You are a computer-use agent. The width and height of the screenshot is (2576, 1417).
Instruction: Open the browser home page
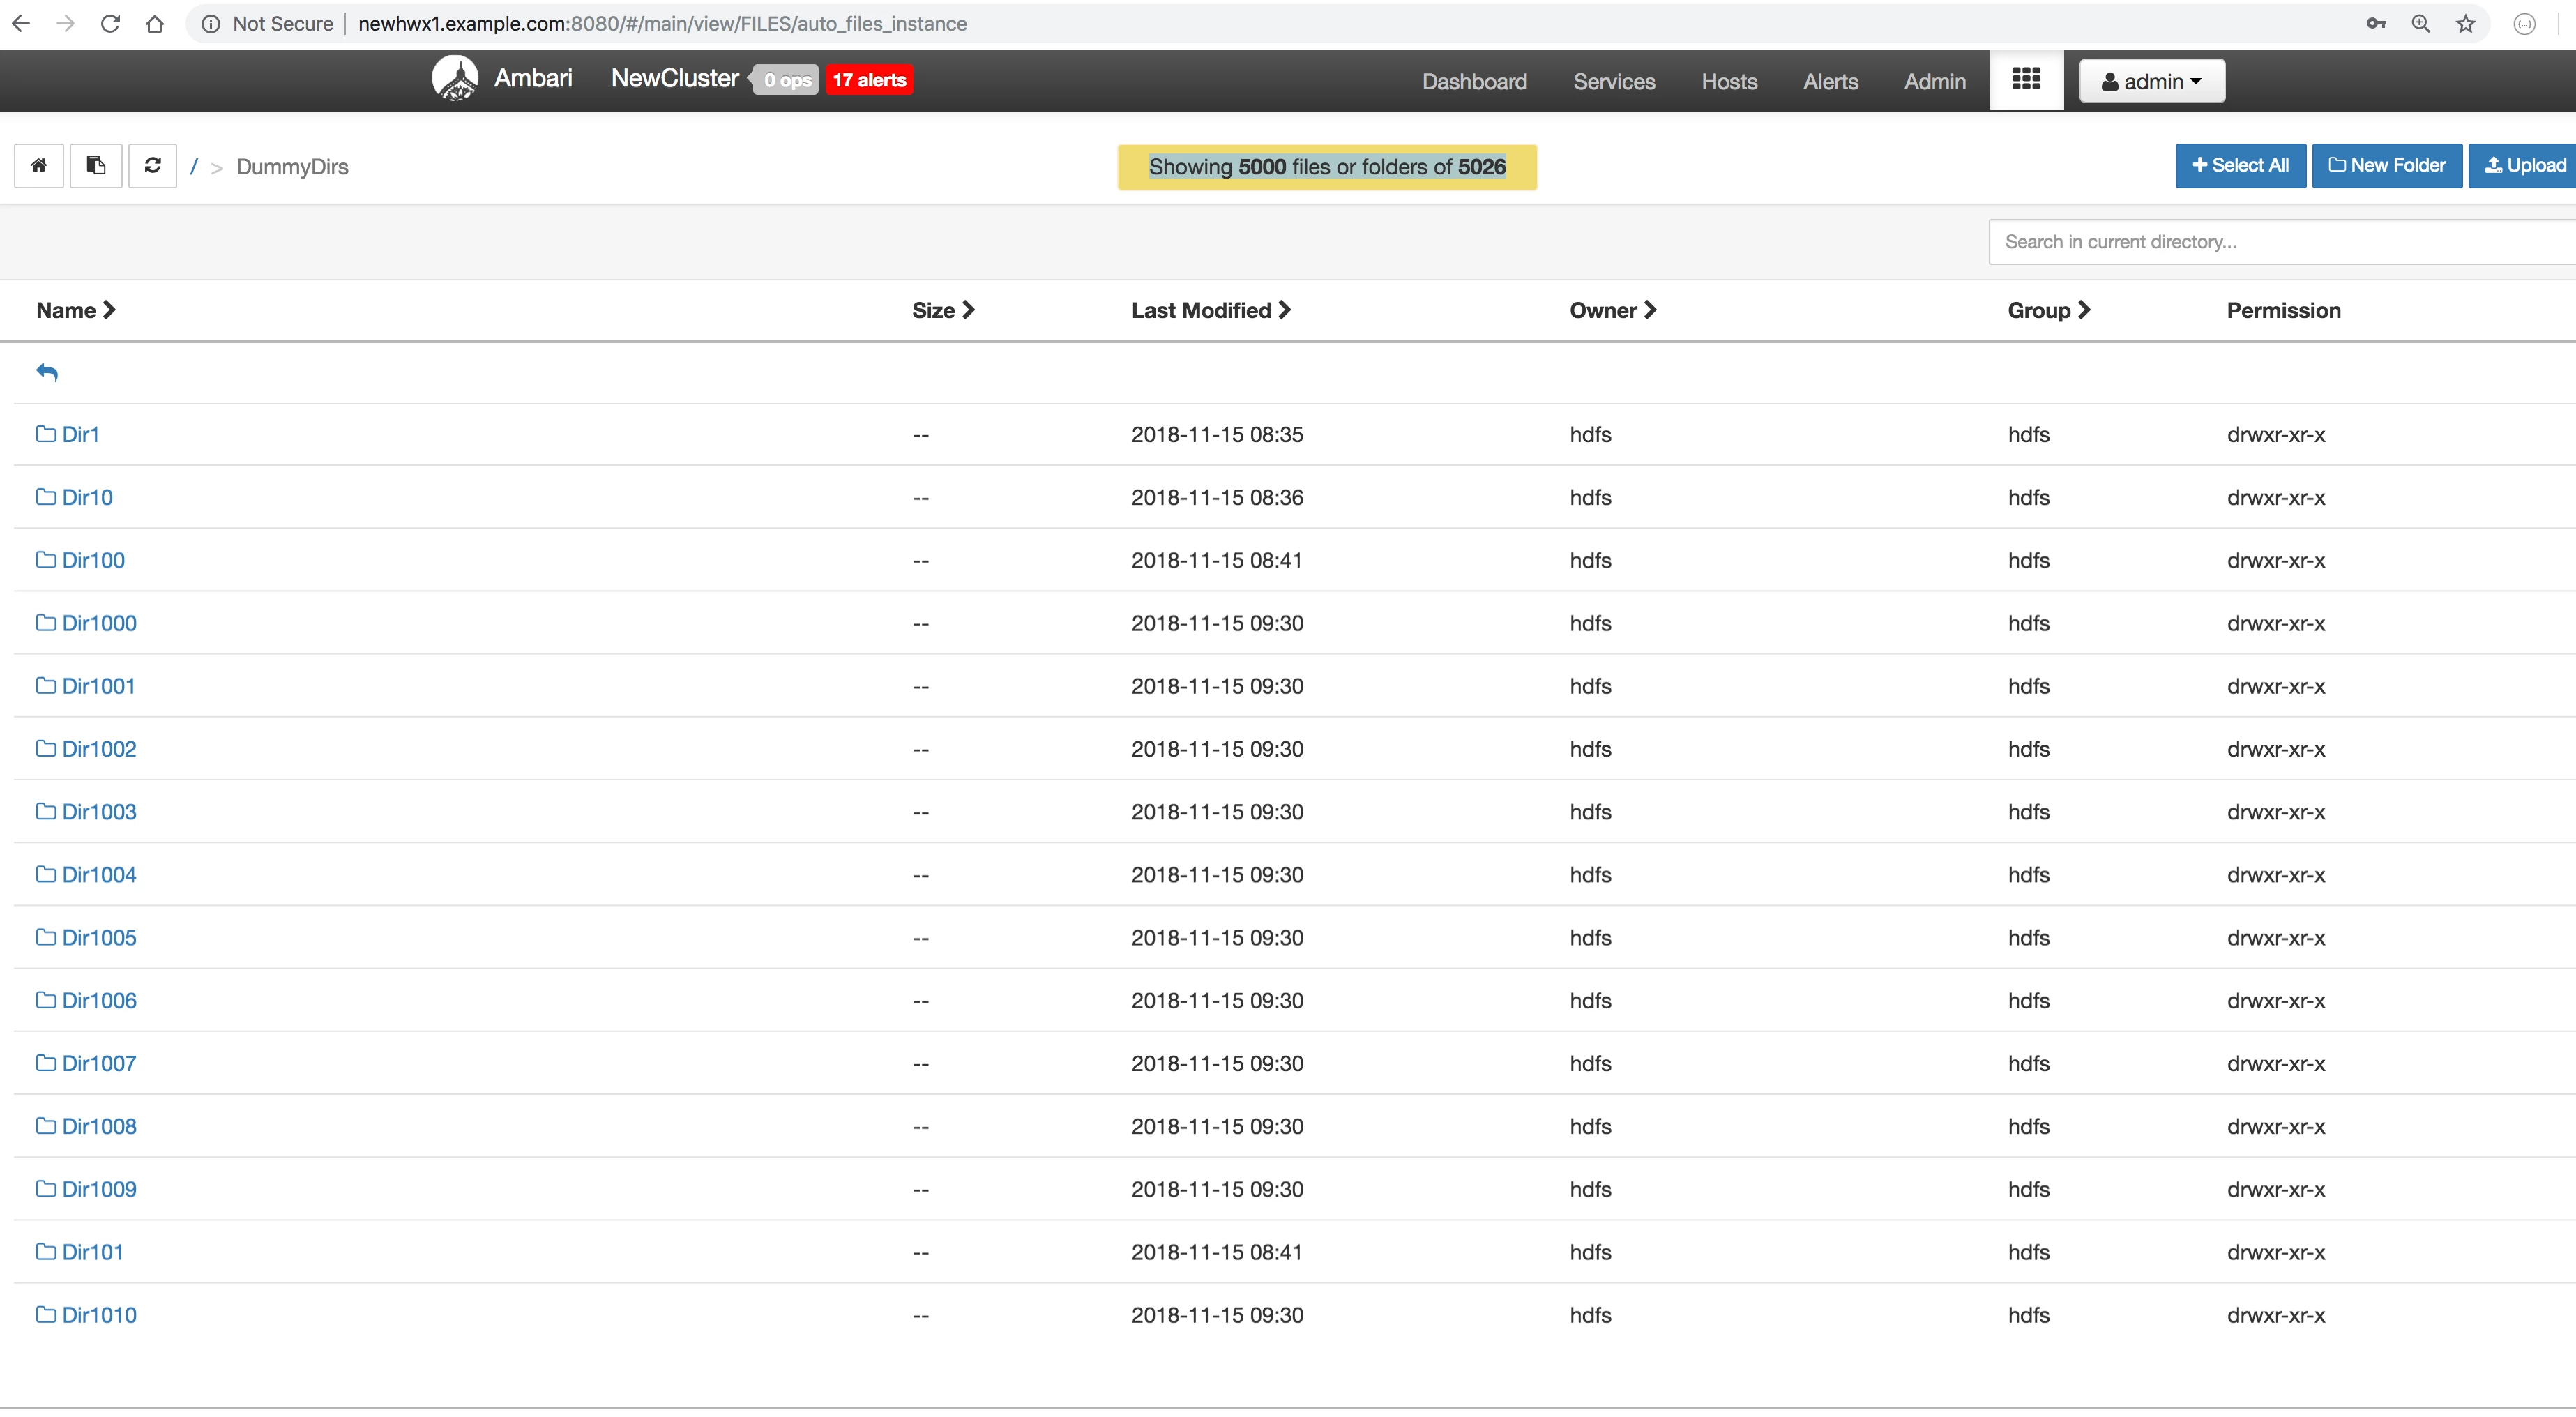(155, 24)
